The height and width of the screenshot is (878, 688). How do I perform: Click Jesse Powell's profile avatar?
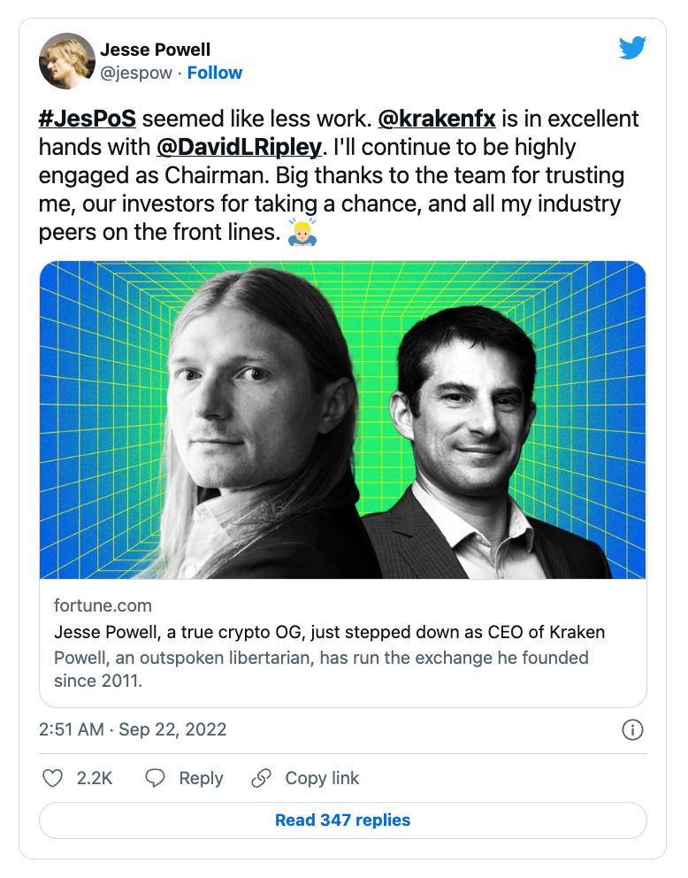67,61
